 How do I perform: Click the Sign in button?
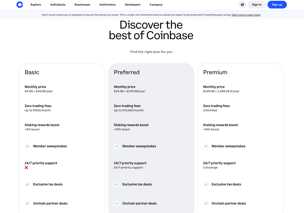pos(257,5)
